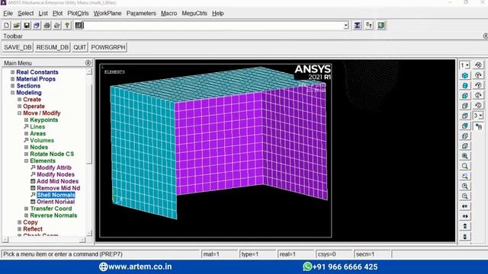The image size is (488, 274).
Task: Click the Transfer Coord tree item
Action: (51, 209)
